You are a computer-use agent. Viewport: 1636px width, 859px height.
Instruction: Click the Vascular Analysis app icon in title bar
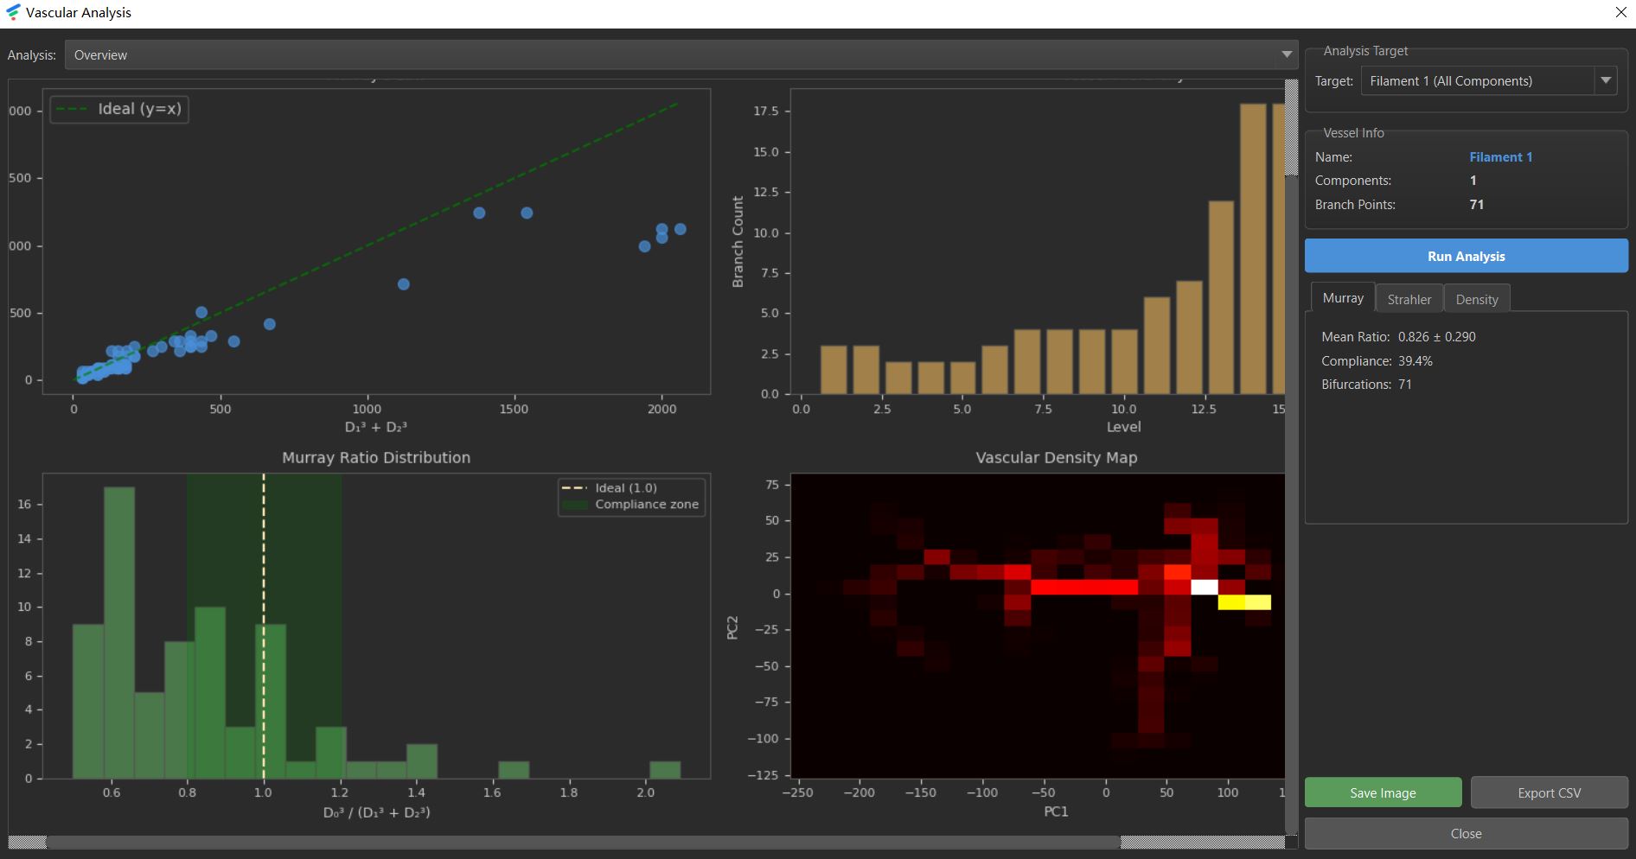[13, 12]
